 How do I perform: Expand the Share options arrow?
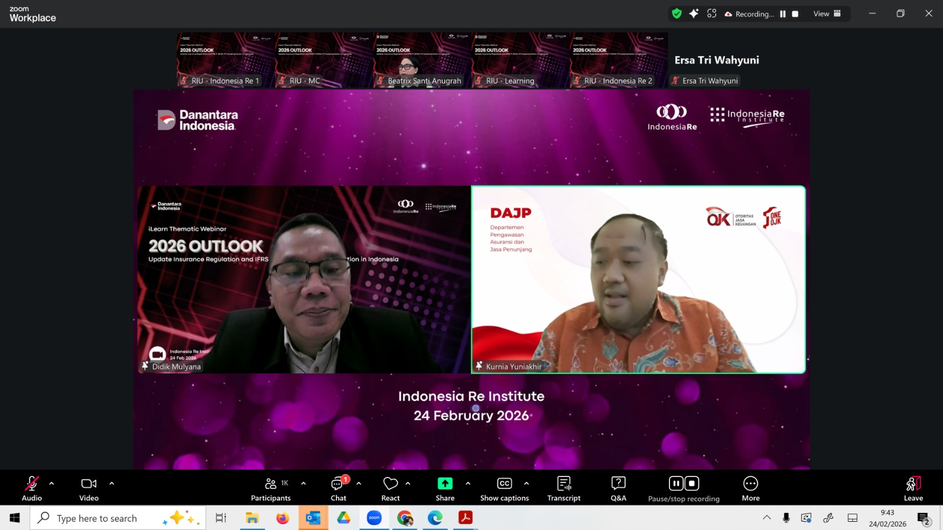click(x=468, y=483)
